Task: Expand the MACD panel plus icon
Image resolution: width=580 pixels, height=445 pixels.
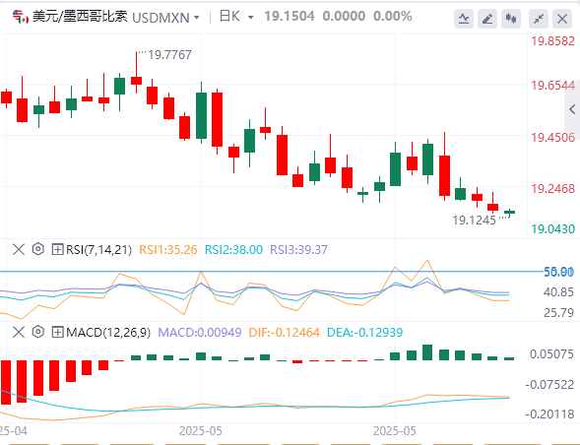Action: click(x=57, y=332)
